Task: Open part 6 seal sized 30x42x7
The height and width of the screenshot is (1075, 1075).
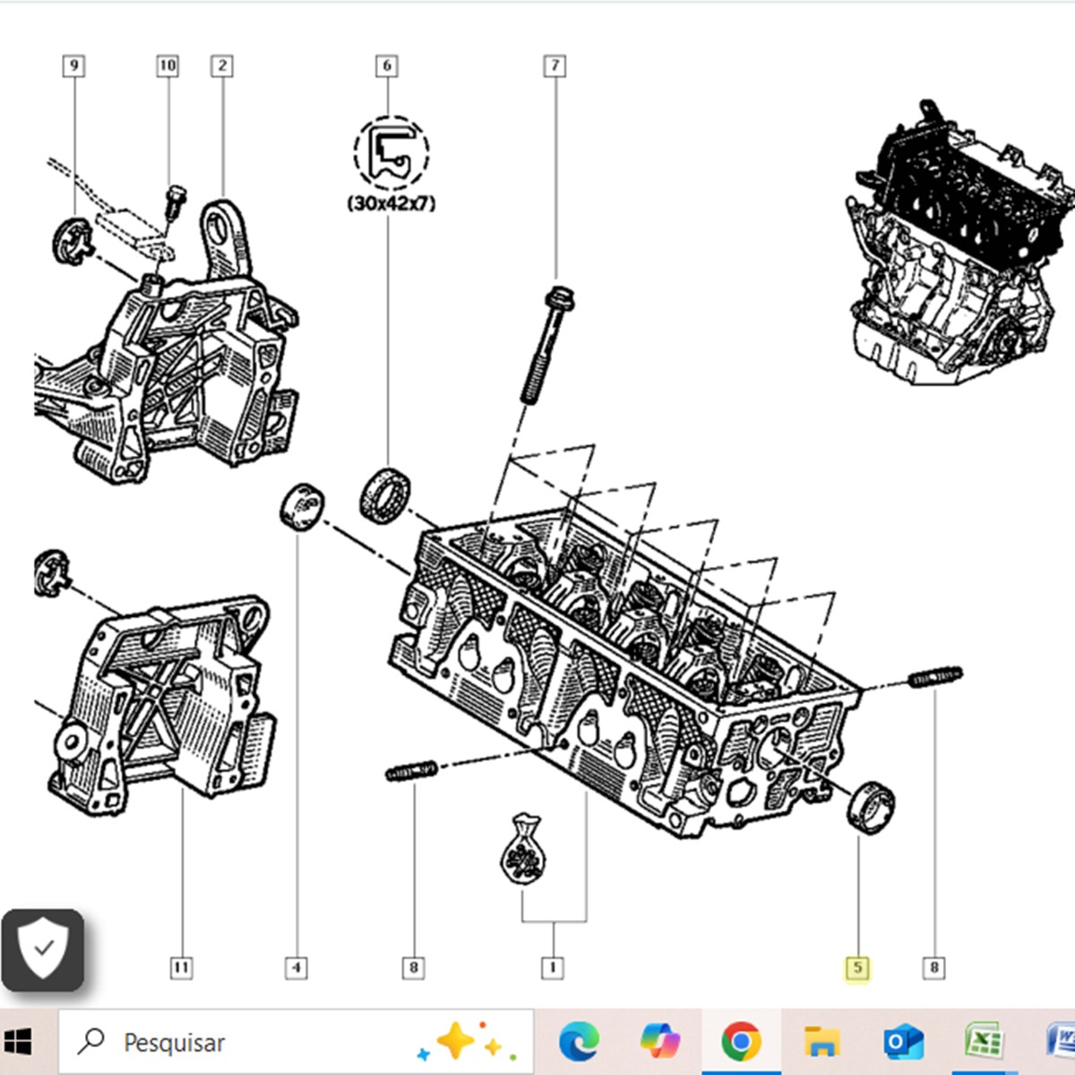Action: (387, 65)
